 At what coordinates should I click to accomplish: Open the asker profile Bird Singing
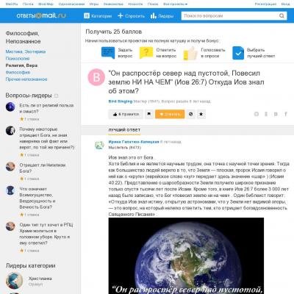[121, 101]
